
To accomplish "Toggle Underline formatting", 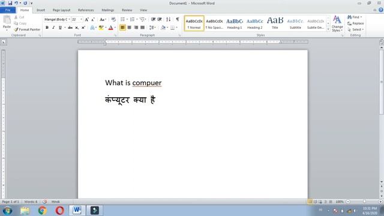I will pyautogui.click(x=60, y=28).
